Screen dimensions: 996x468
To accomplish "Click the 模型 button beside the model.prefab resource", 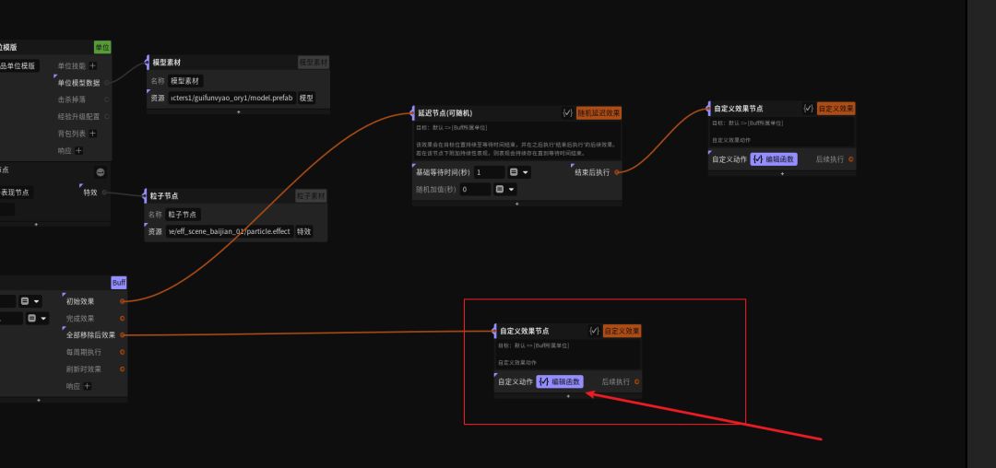I will pyautogui.click(x=306, y=99).
